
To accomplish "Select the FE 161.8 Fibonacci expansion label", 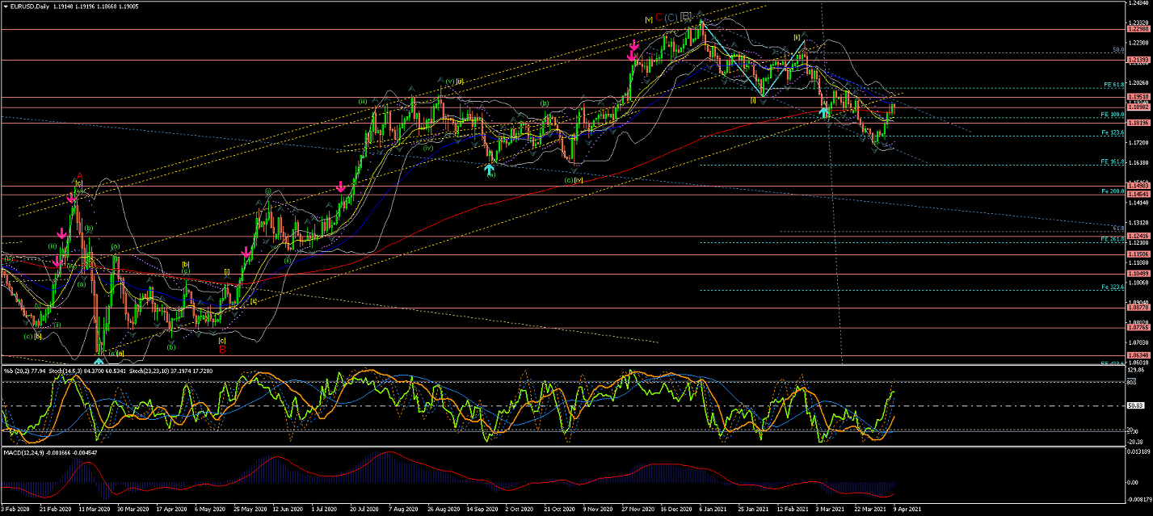I will pyautogui.click(x=1115, y=162).
